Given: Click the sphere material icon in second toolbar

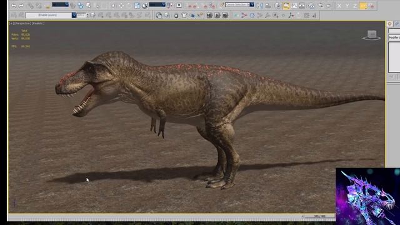Looking at the screenshot, I should 176,16.
